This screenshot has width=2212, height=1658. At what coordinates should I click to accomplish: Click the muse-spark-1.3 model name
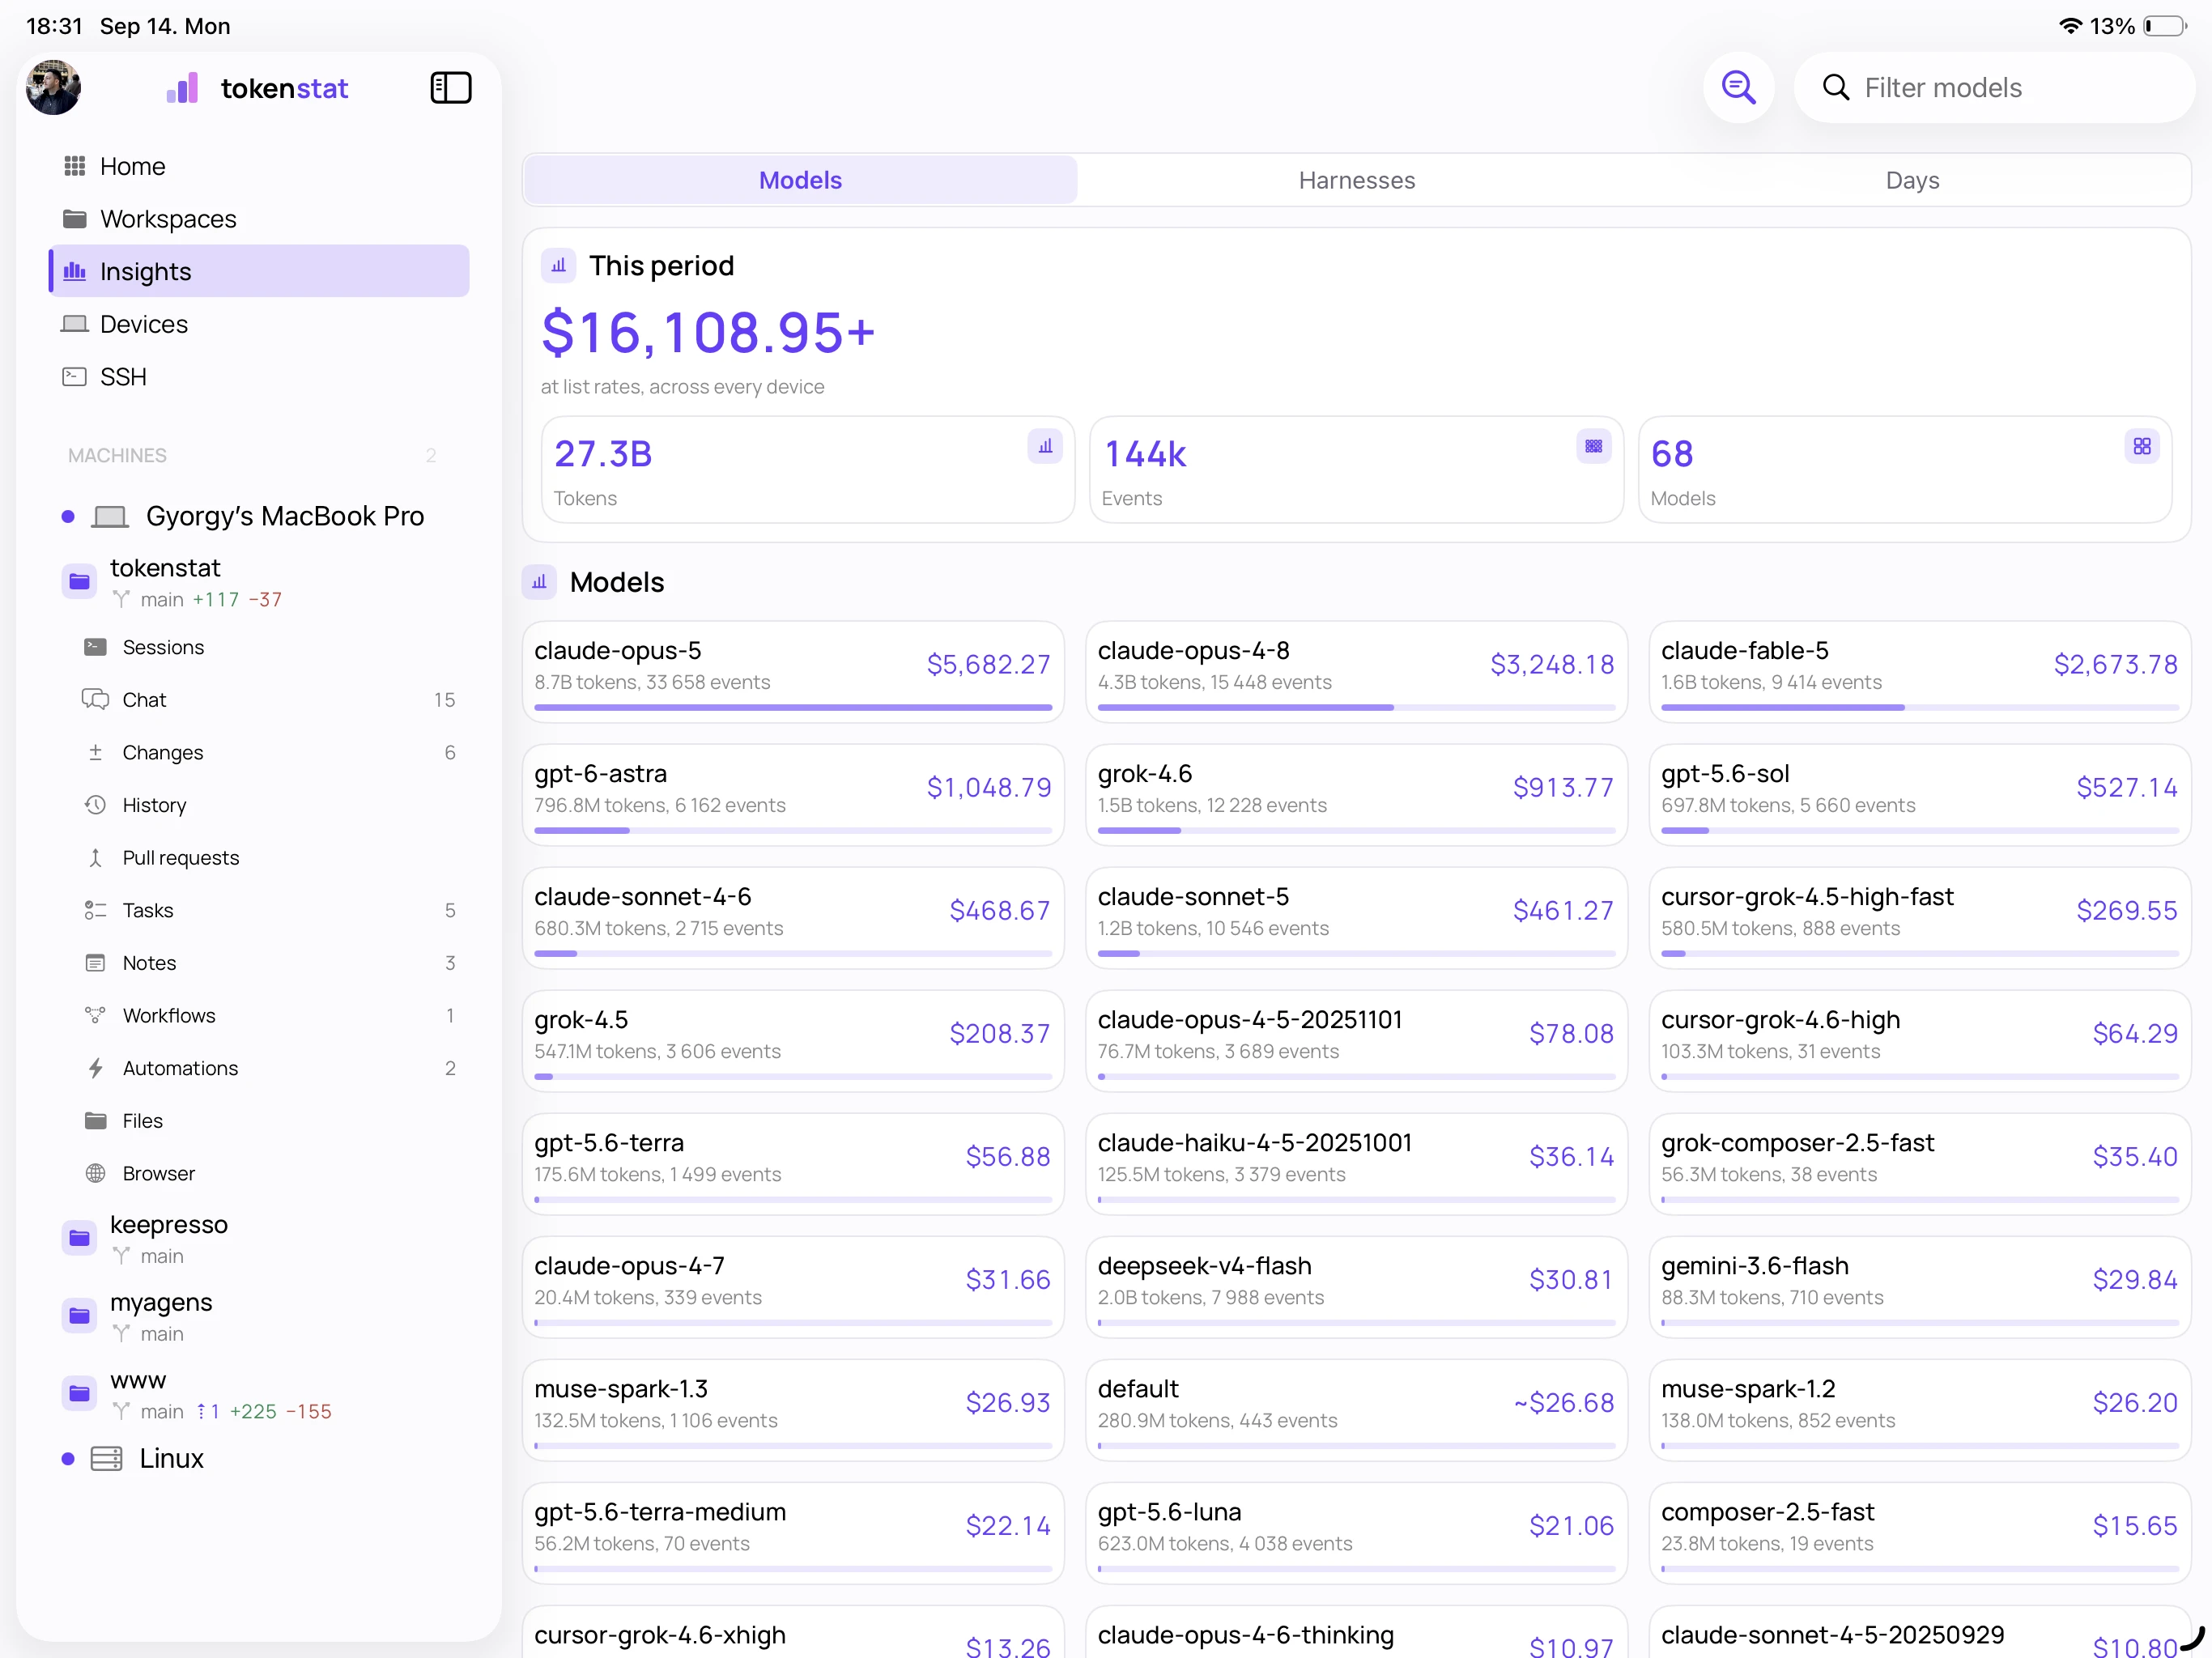pos(620,1389)
